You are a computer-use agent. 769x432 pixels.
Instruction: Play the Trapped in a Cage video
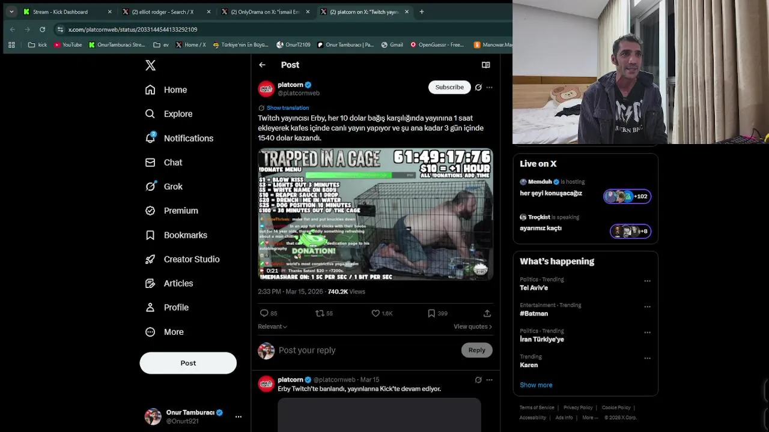pyautogui.click(x=375, y=214)
